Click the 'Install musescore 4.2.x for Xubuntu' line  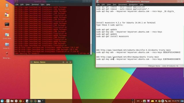coord(126,23)
